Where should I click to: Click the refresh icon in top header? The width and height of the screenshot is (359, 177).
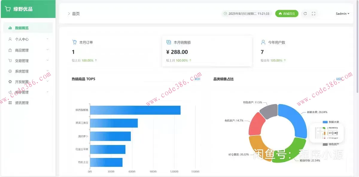pyautogui.click(x=305, y=13)
